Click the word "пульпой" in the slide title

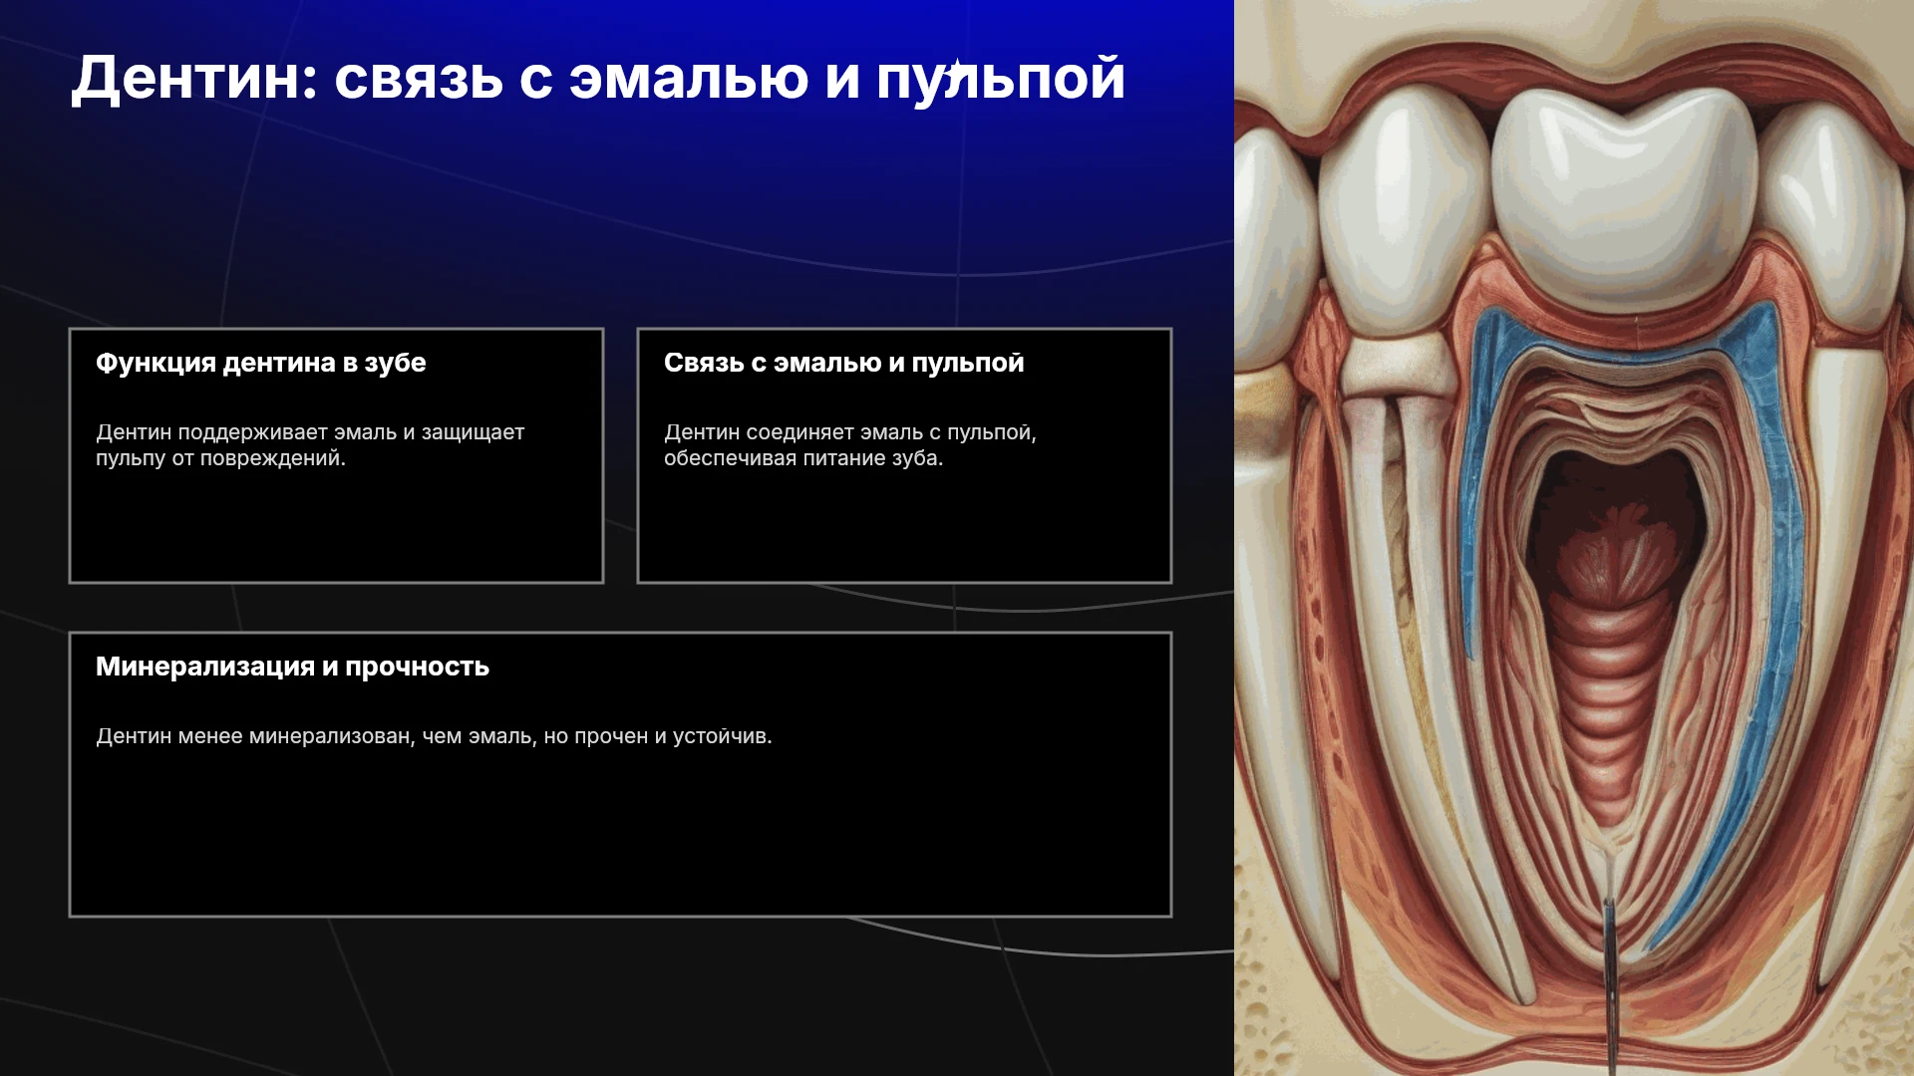click(x=1001, y=80)
